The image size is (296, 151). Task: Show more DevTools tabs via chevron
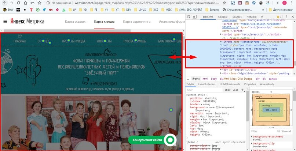[262, 17]
